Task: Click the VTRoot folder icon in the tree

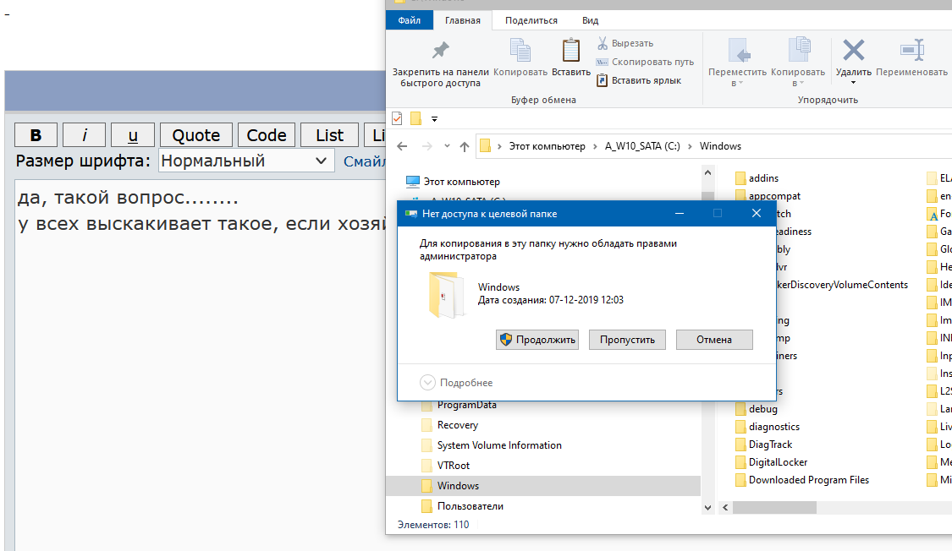Action: [x=426, y=466]
